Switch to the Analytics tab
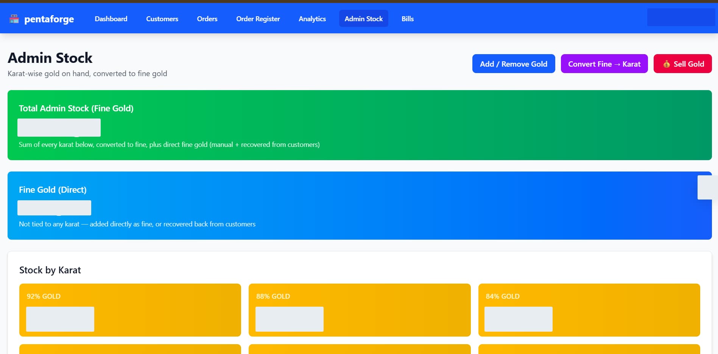718x354 pixels. tap(312, 19)
